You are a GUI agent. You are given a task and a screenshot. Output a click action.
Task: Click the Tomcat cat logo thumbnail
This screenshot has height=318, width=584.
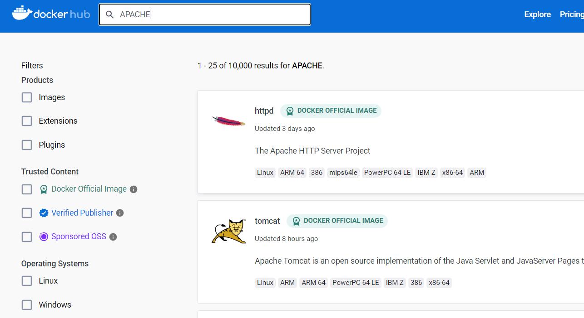pos(228,231)
